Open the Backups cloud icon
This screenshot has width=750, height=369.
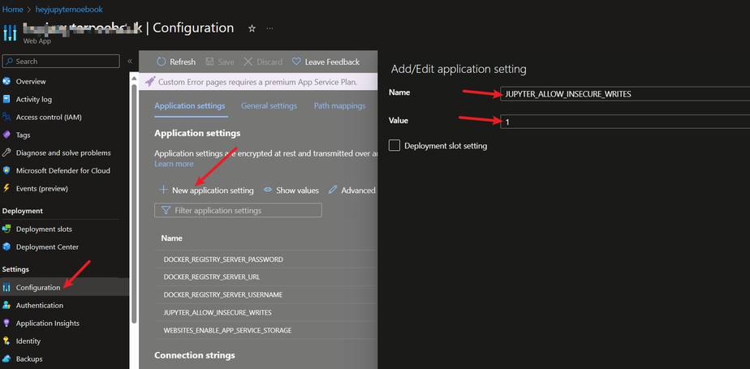pos(6,359)
